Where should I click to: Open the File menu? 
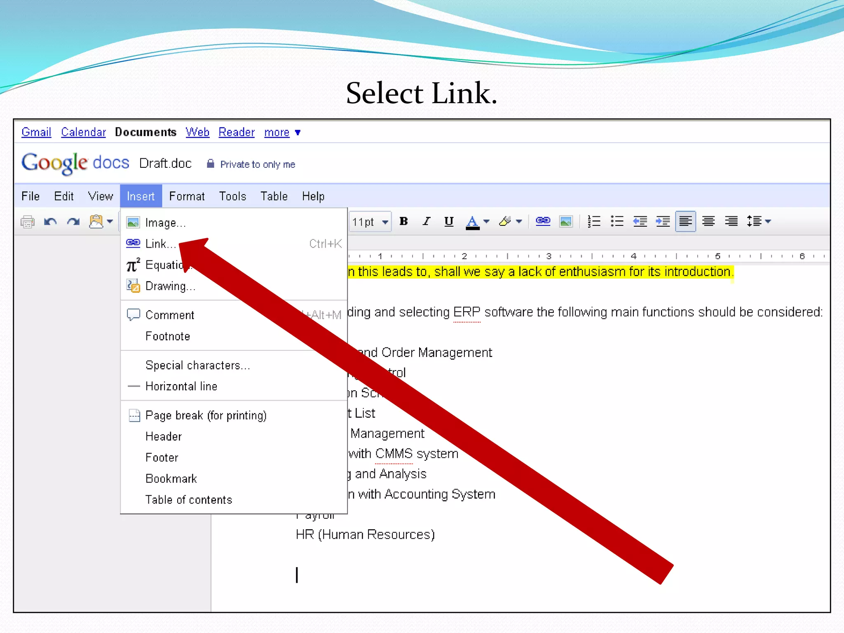coord(30,196)
